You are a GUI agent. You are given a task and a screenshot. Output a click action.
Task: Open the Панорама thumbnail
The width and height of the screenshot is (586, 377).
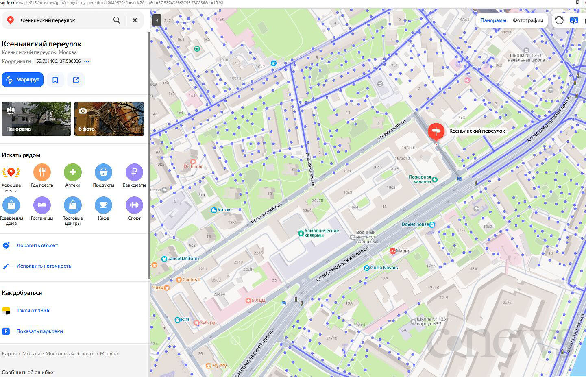tap(36, 119)
